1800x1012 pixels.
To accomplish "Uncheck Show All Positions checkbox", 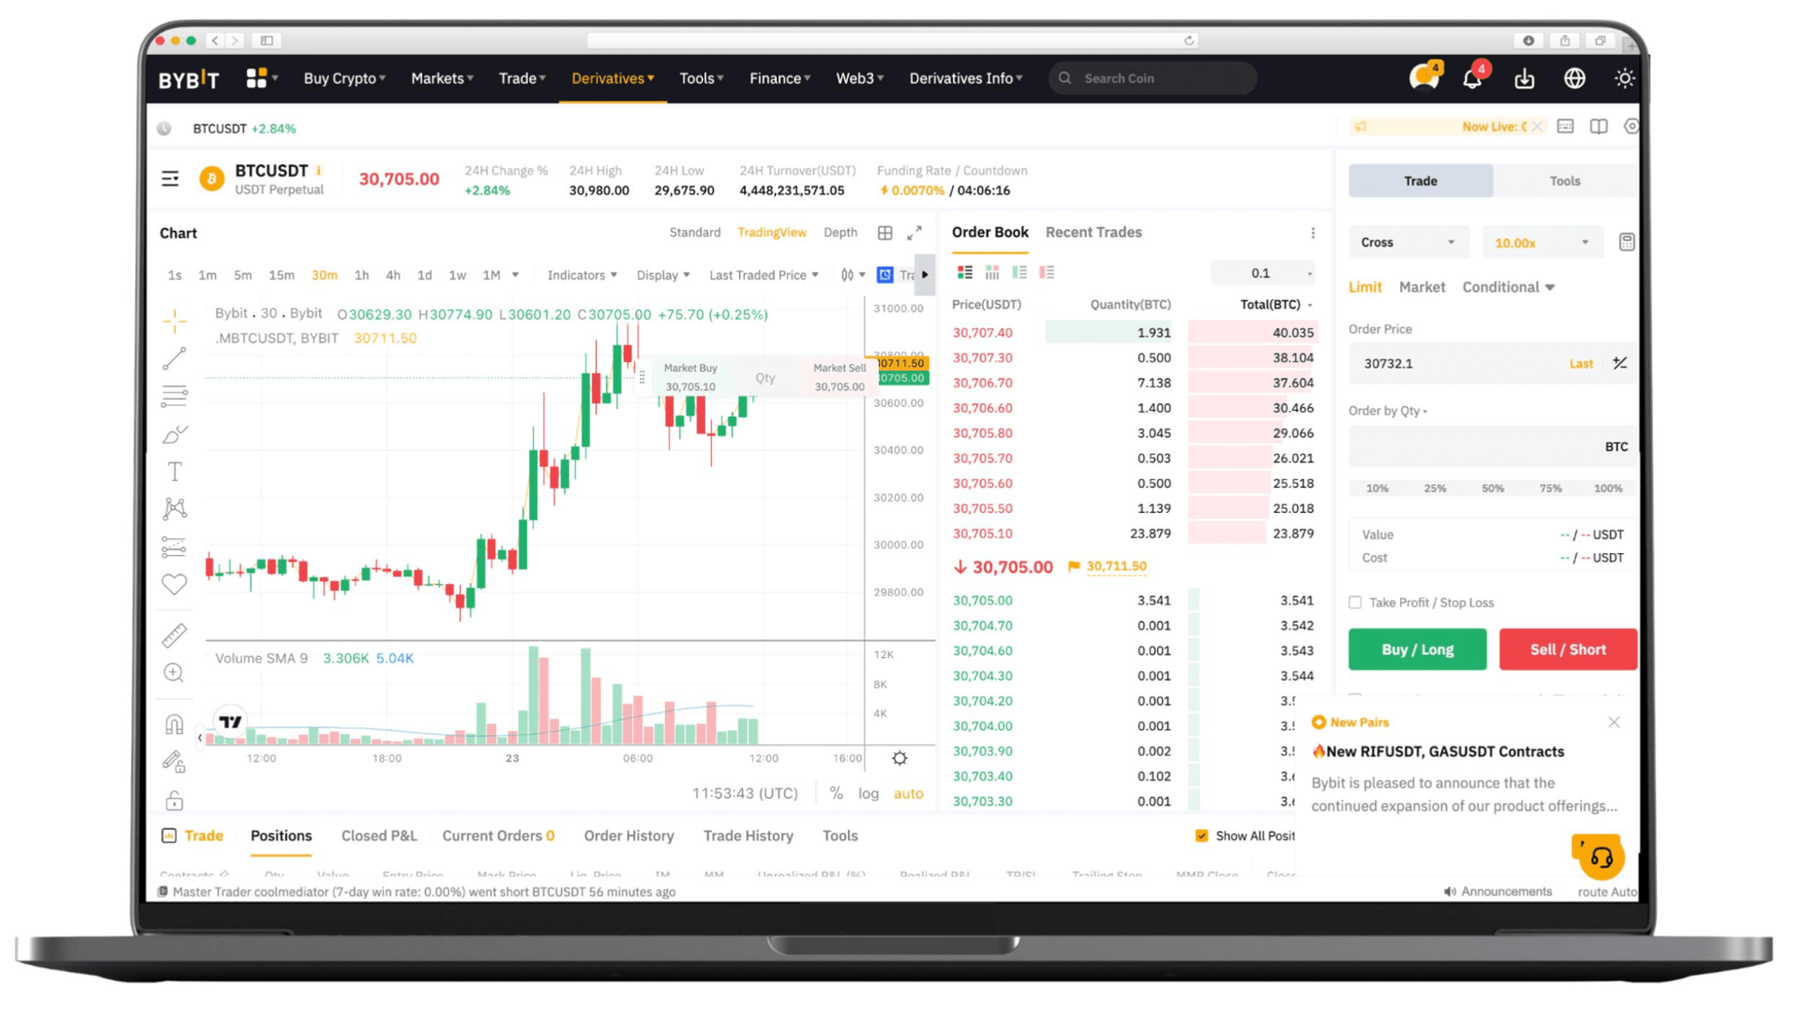I will point(1201,835).
